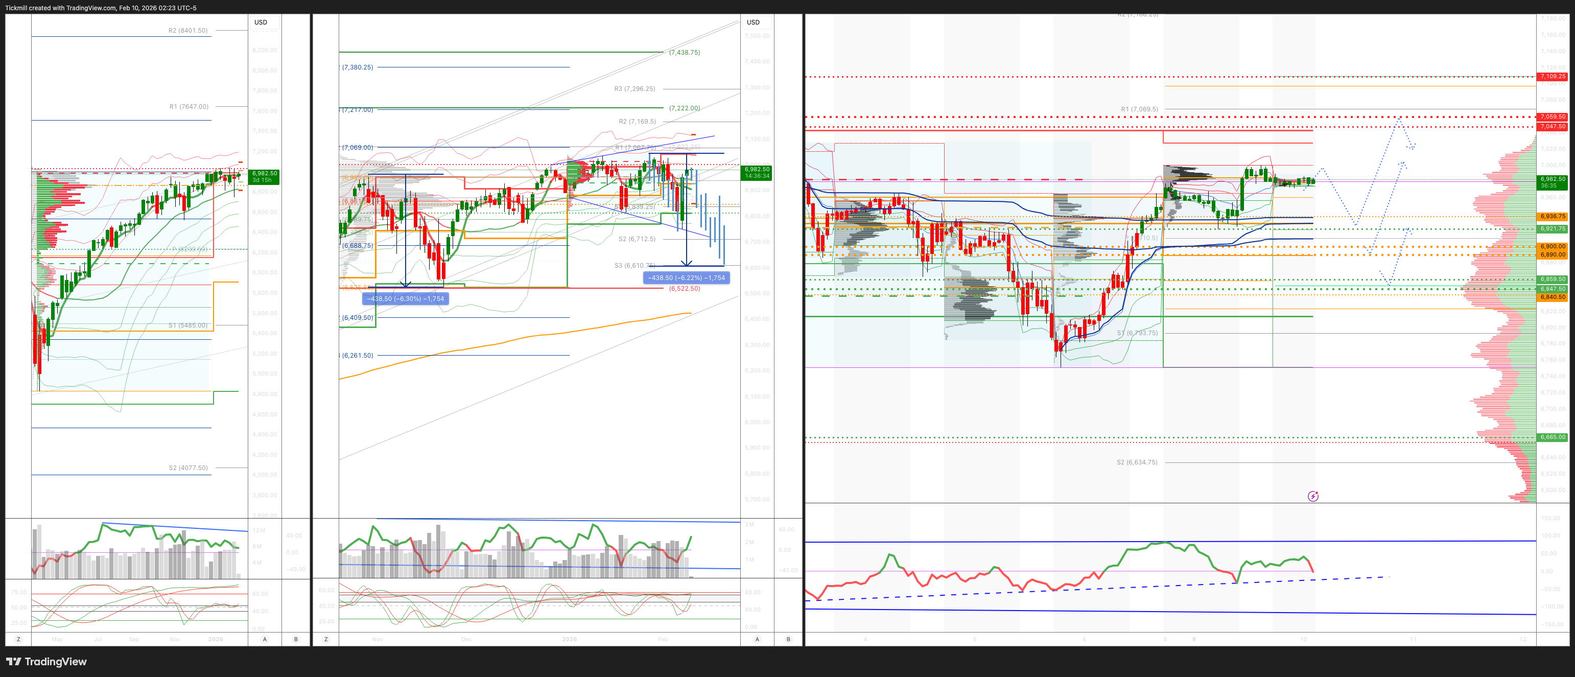Select the R2 (8401.50) pivot label
The height and width of the screenshot is (677, 1575).
187,30
